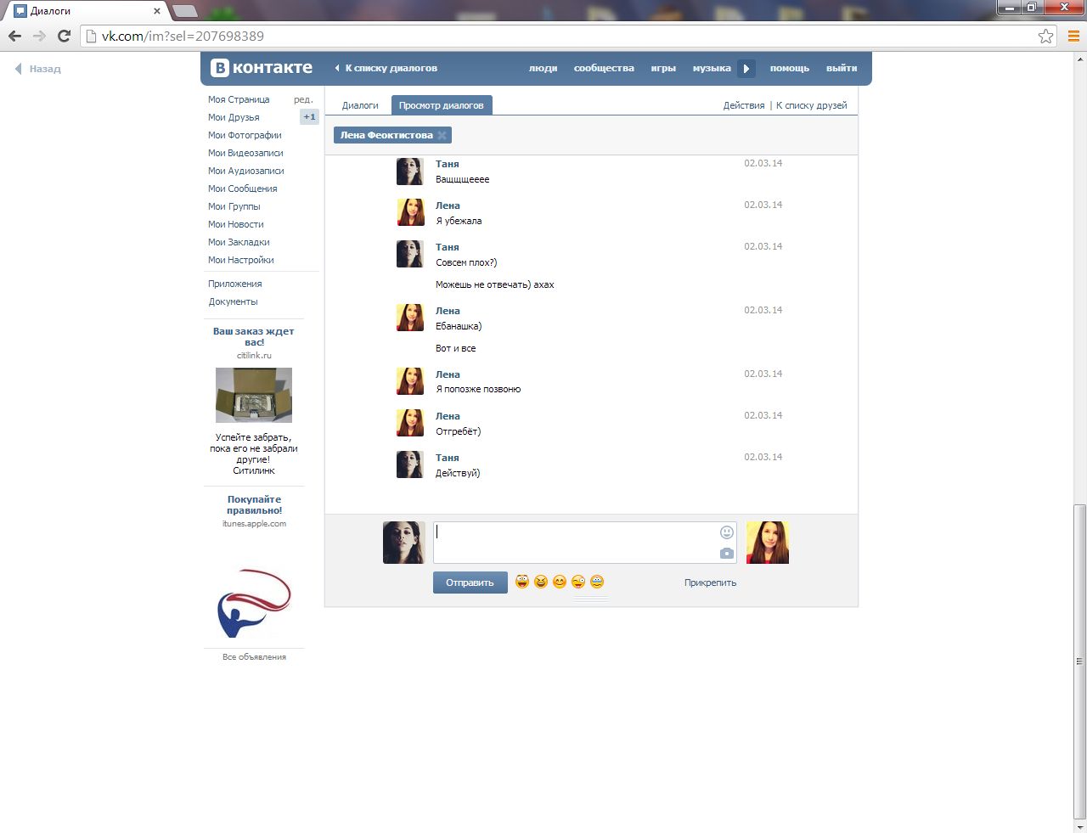Remove the Лена Феоктистова recipient chip
The height and width of the screenshot is (833, 1087).
tap(442, 135)
